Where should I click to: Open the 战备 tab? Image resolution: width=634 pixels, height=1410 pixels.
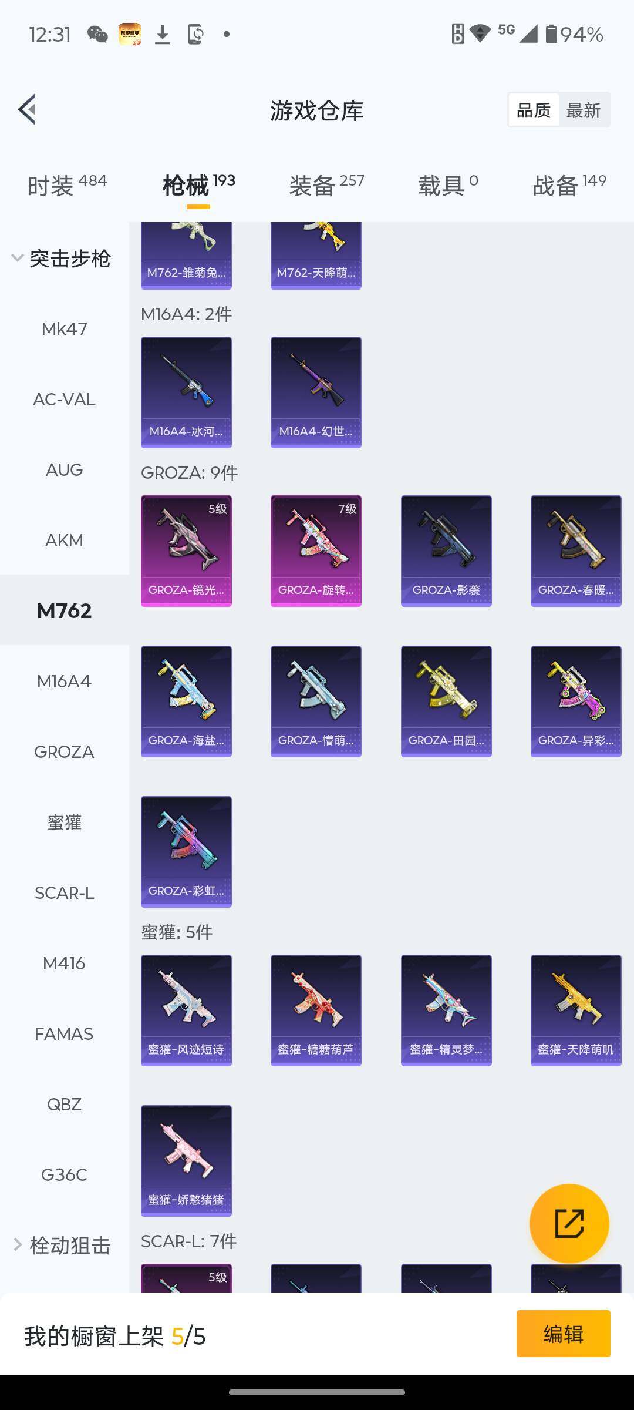tap(569, 186)
